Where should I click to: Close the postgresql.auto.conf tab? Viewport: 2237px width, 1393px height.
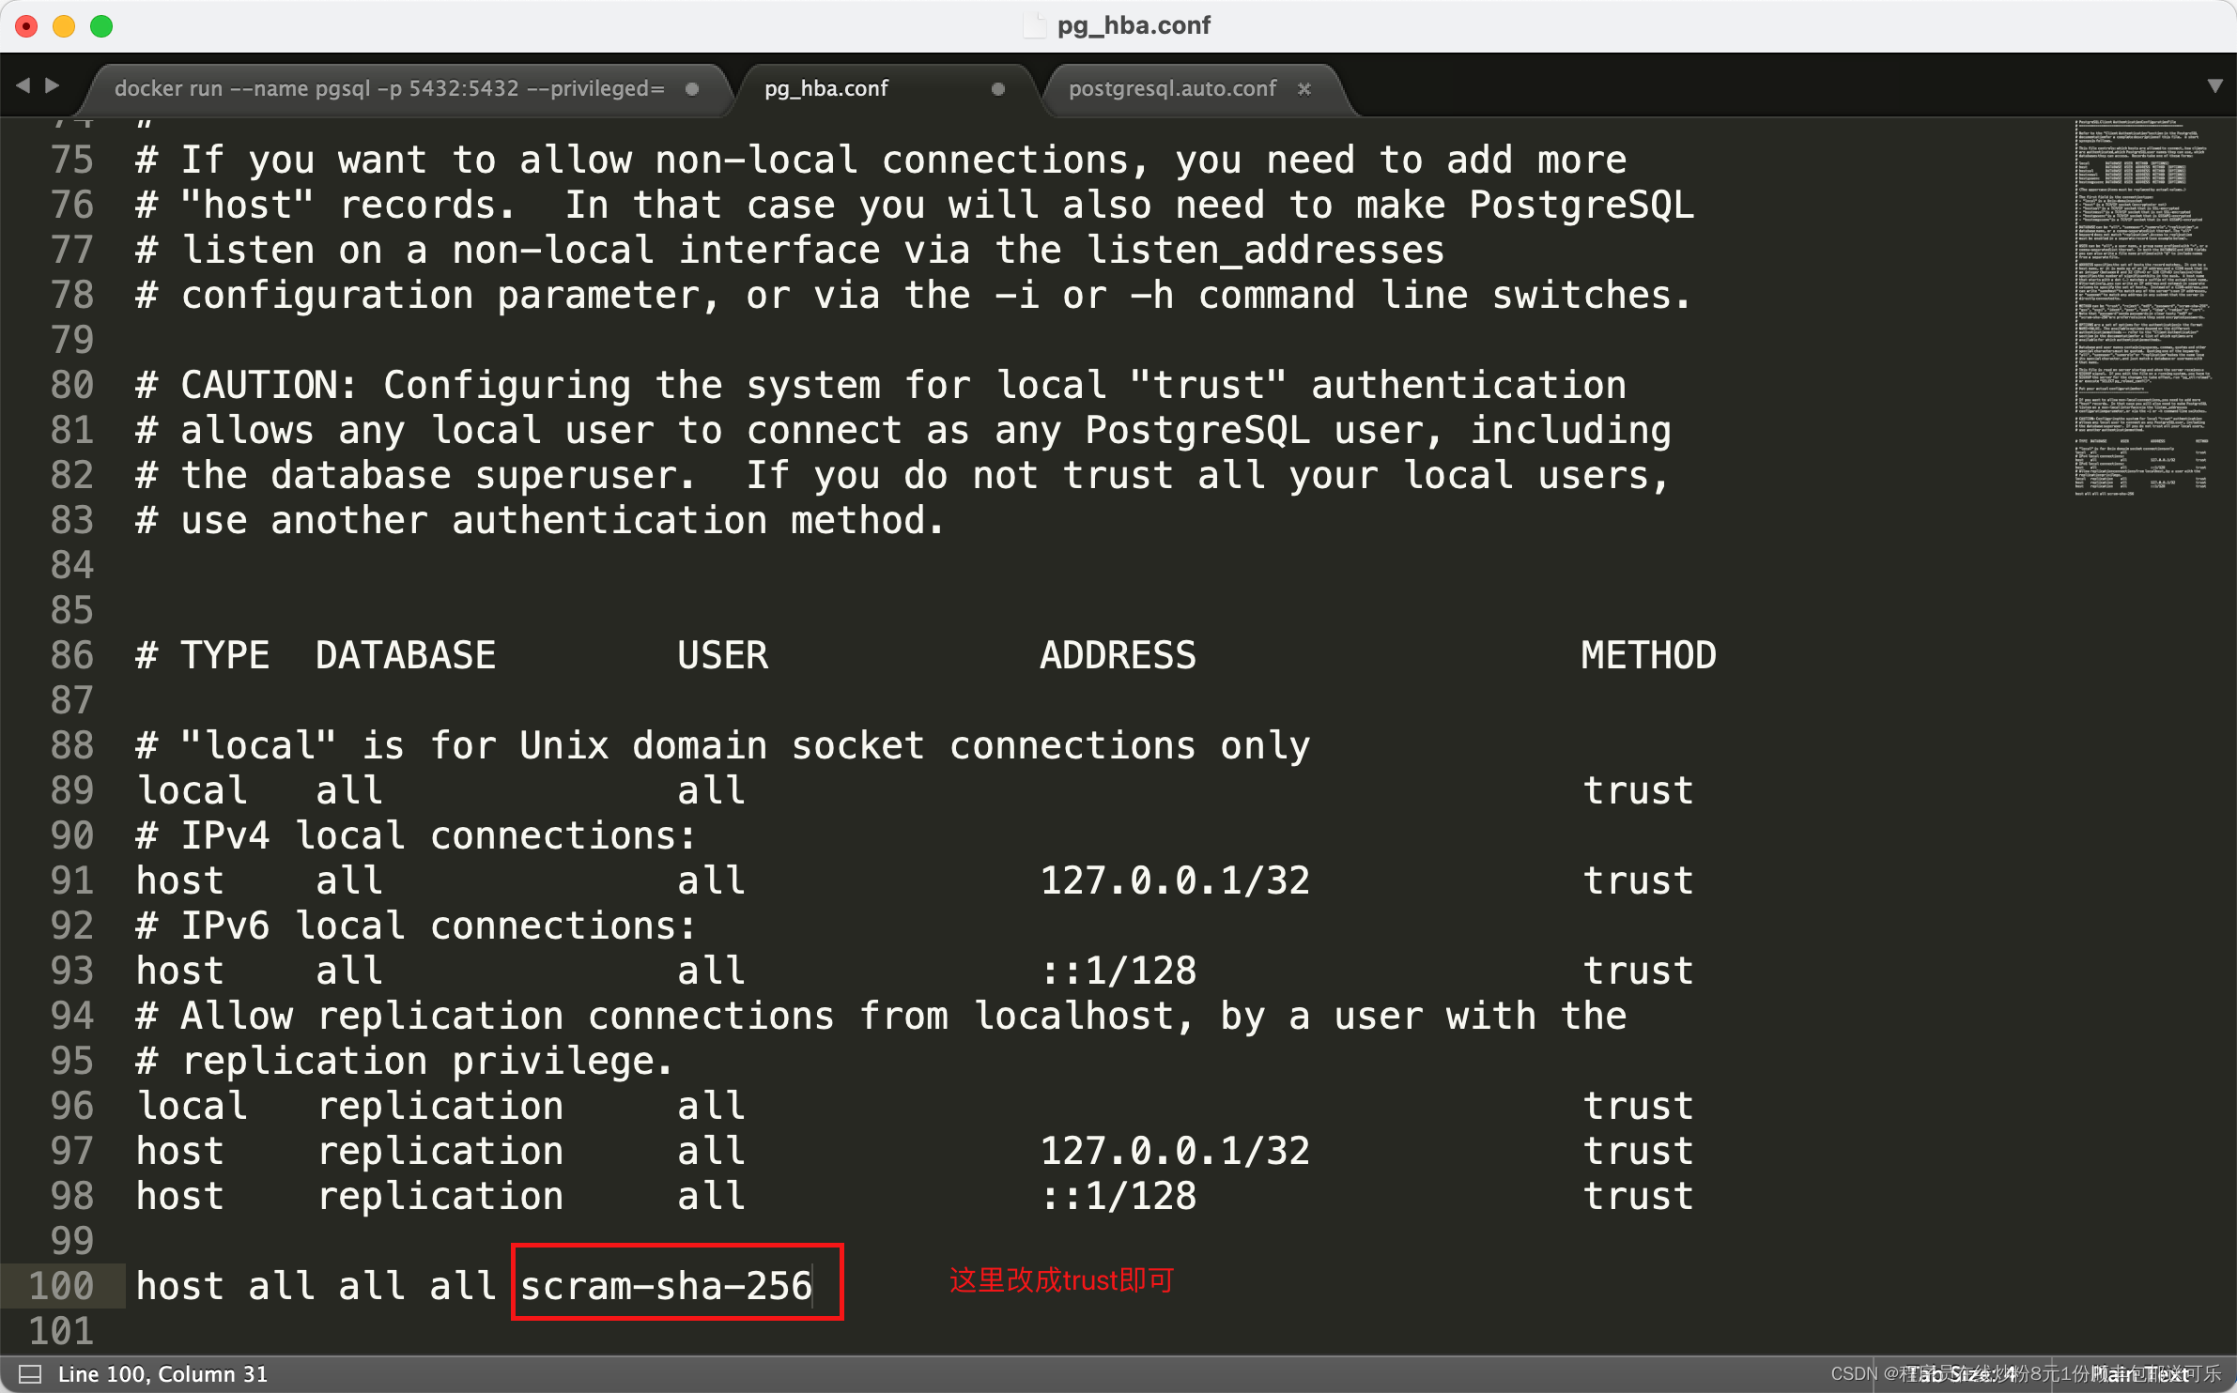tap(1304, 89)
